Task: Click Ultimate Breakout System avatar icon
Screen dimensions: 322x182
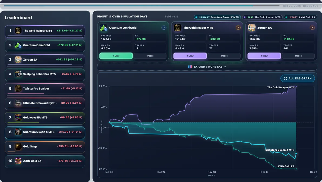Action: pyautogui.click(x=18, y=103)
